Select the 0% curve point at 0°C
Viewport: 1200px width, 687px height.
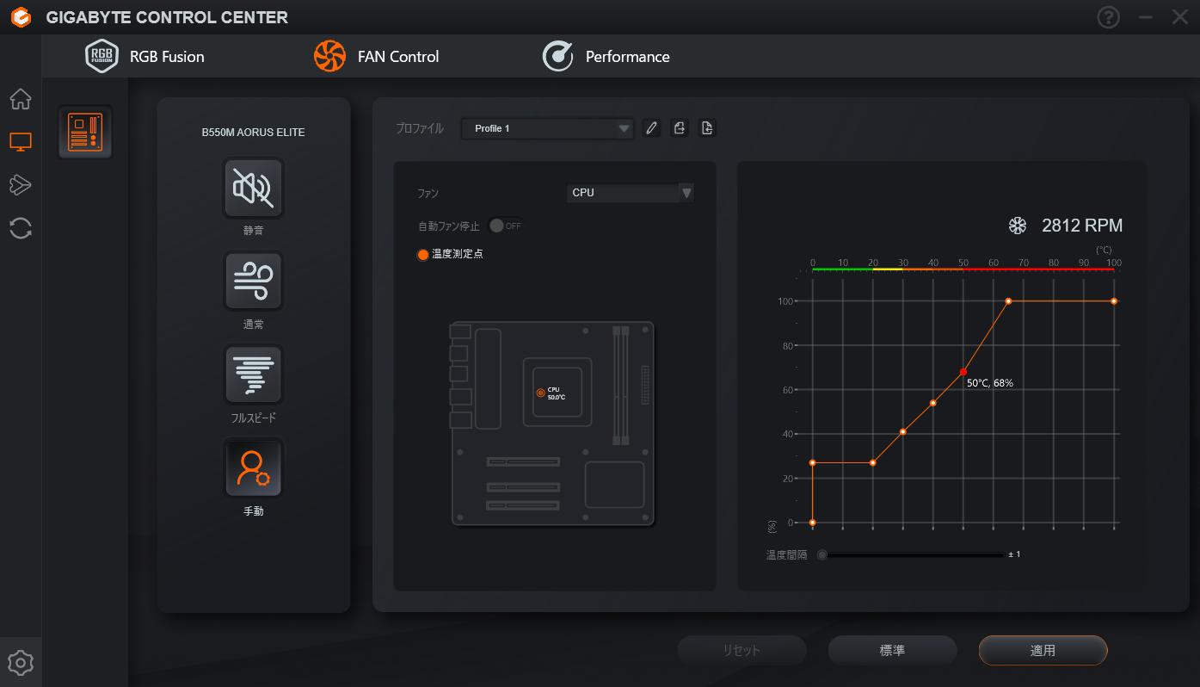[x=812, y=523]
